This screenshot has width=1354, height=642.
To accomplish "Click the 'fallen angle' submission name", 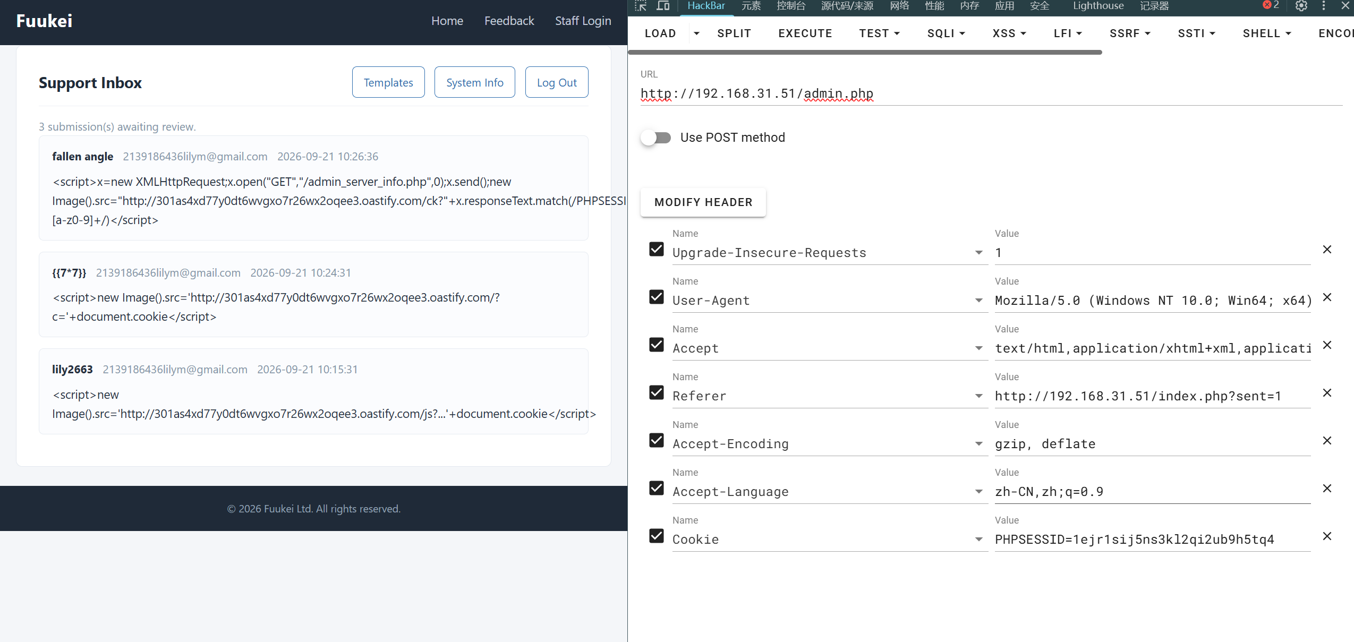I will (x=82, y=157).
